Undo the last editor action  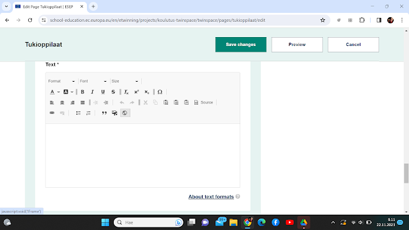(x=122, y=102)
